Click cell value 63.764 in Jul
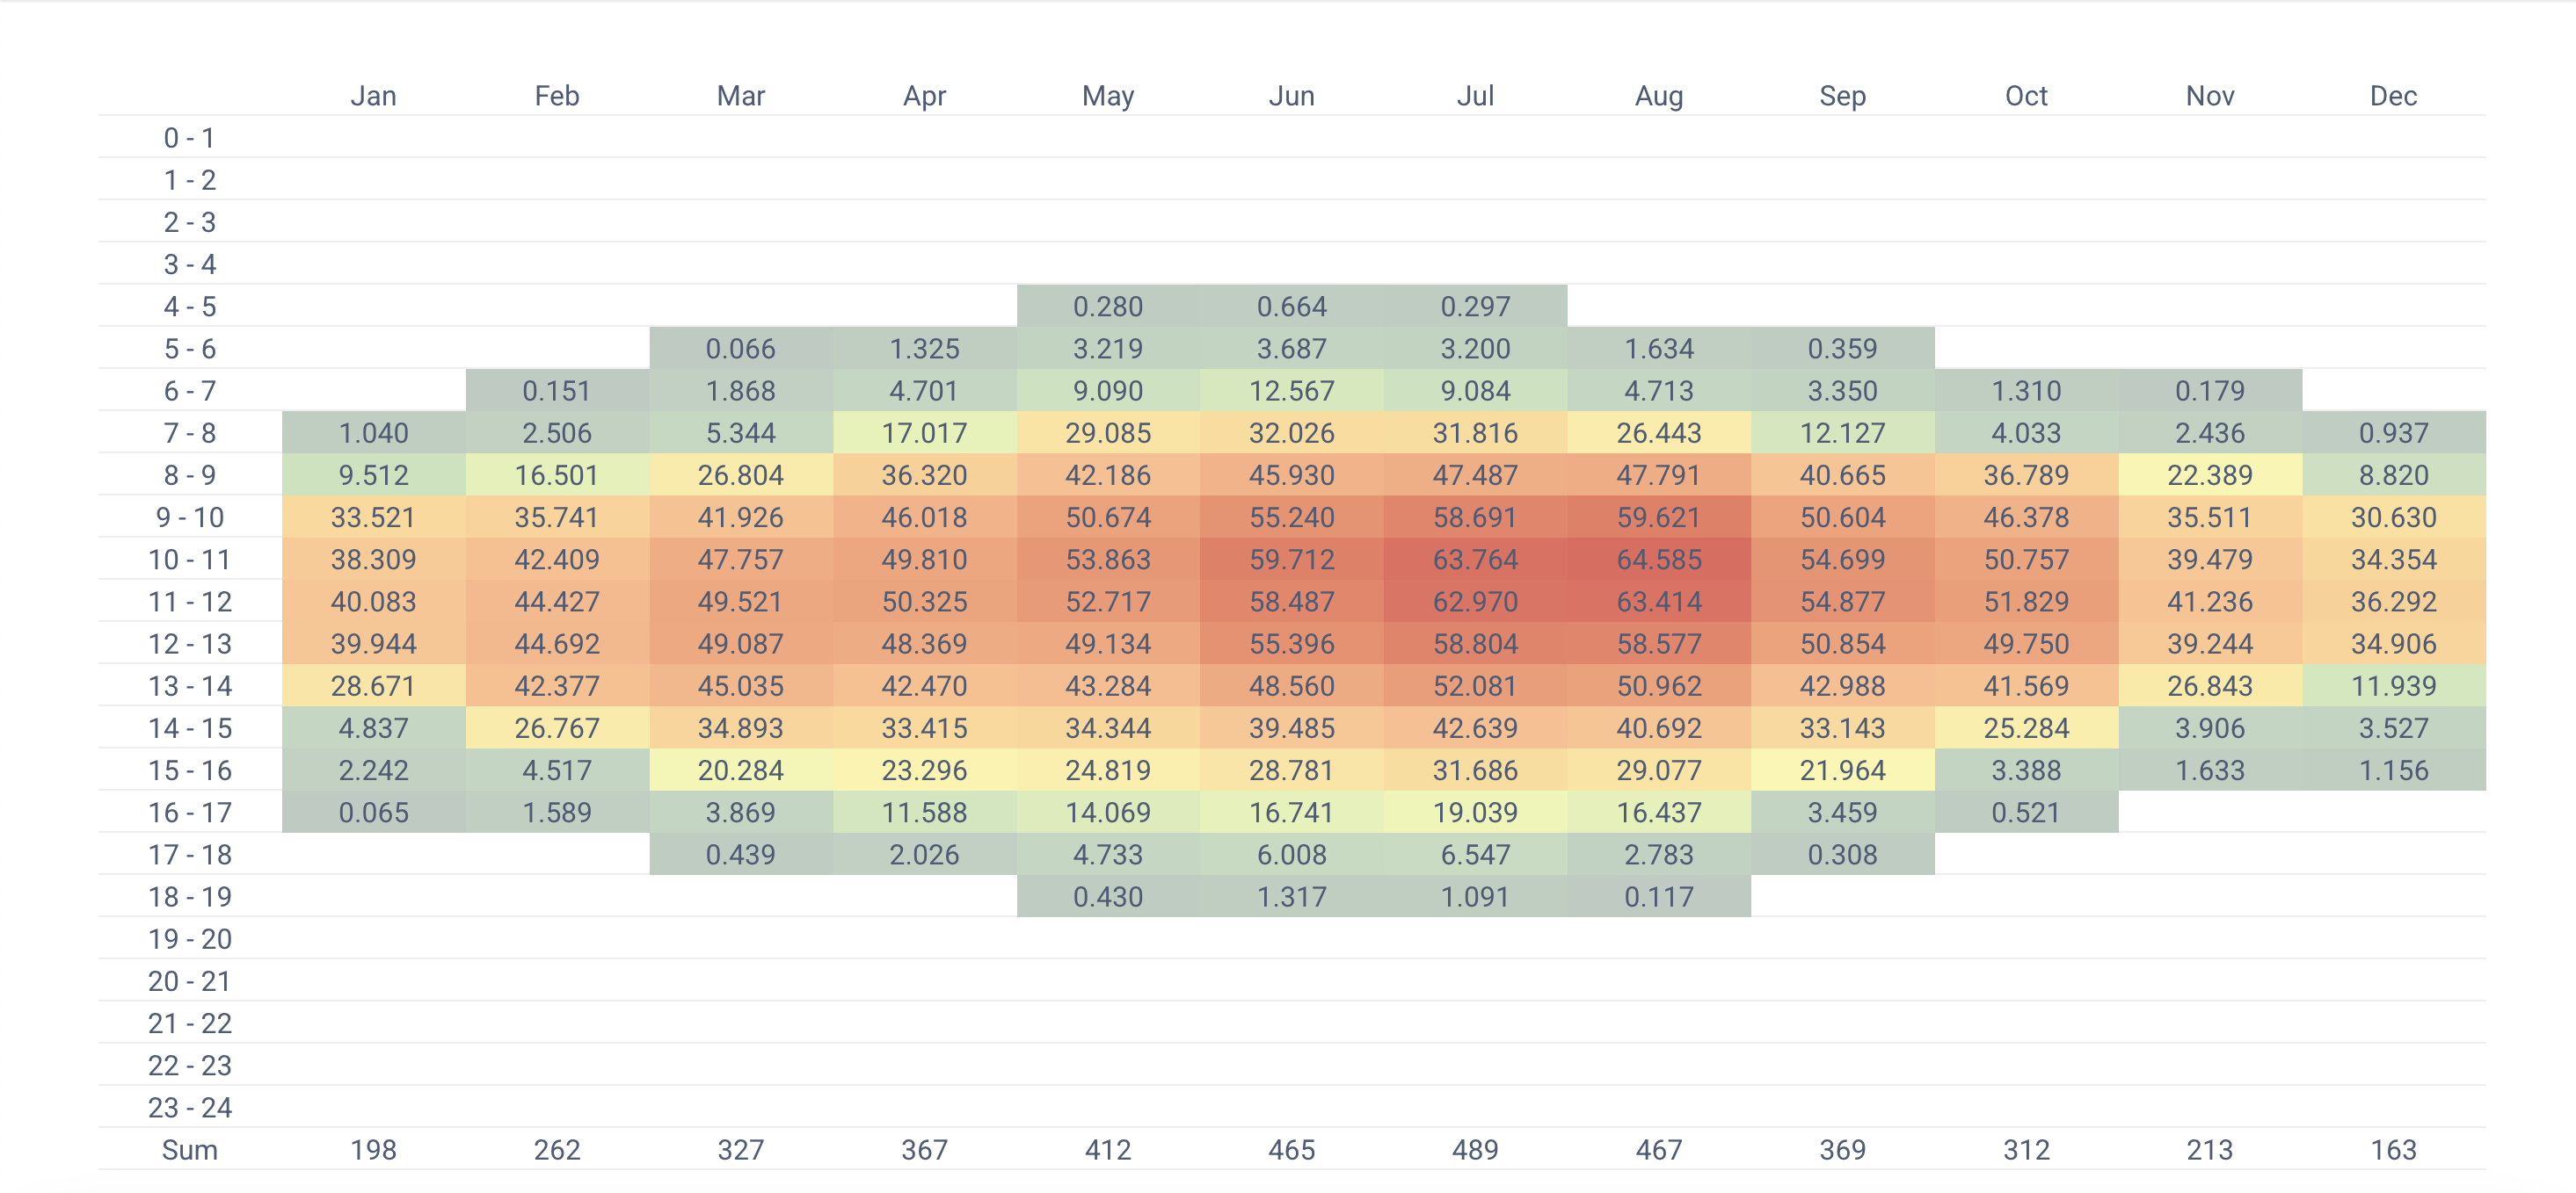The image size is (2576, 1193). pos(1475,560)
